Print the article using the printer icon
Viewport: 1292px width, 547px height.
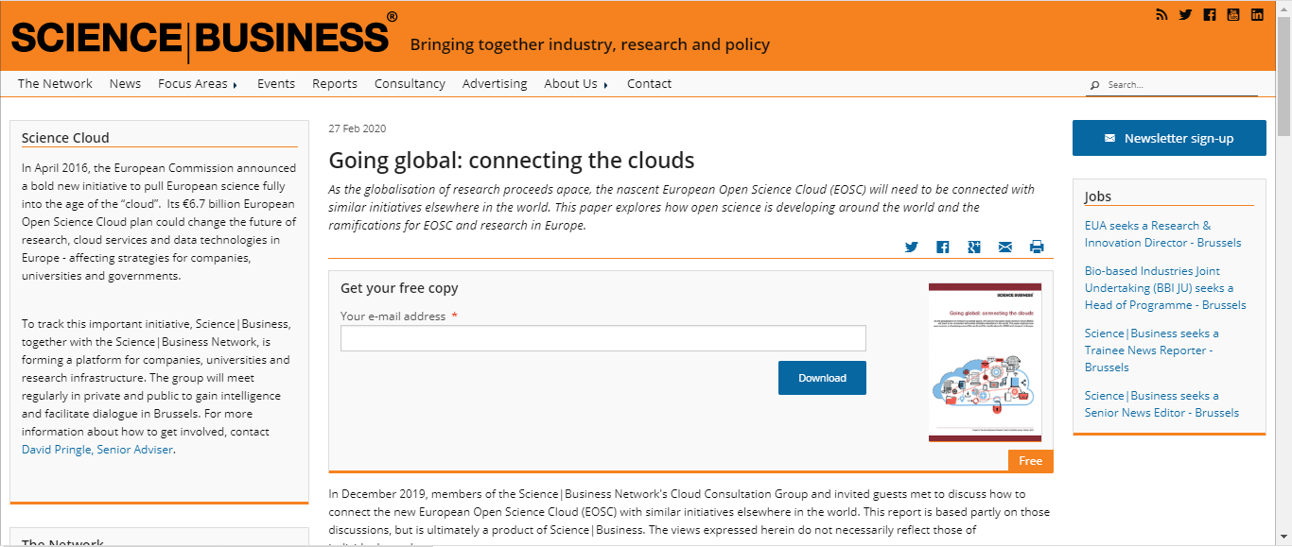1037,247
